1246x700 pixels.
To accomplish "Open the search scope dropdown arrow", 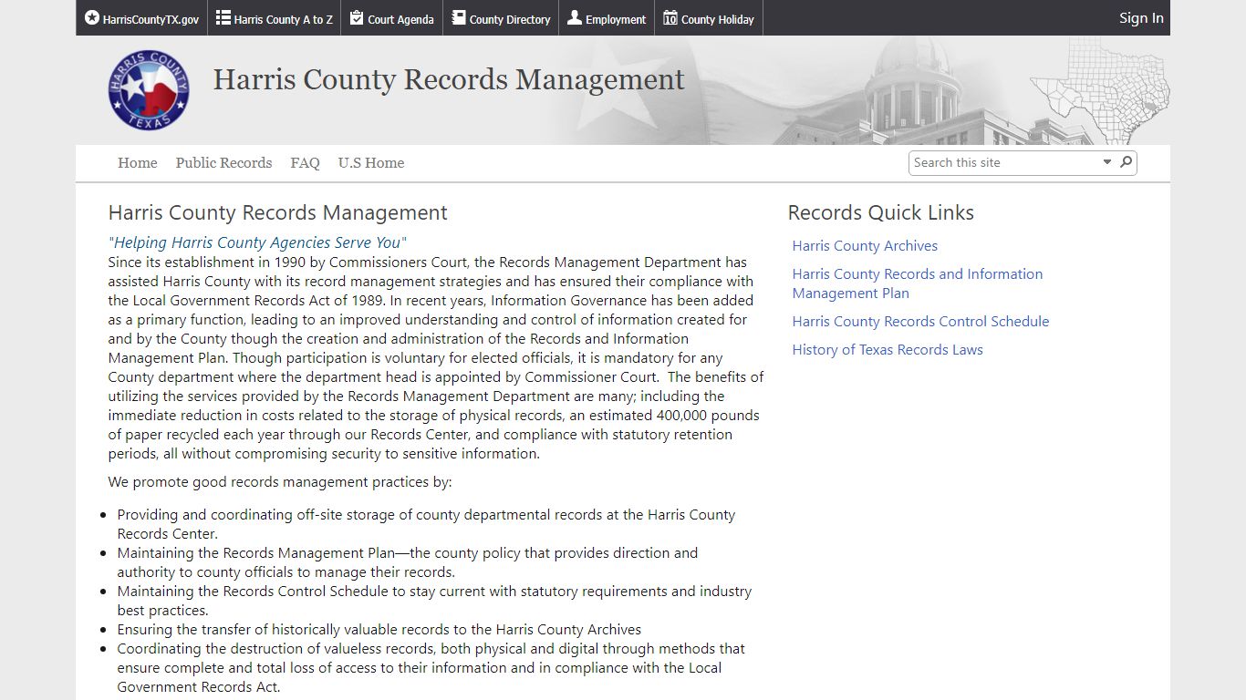I will 1107,162.
